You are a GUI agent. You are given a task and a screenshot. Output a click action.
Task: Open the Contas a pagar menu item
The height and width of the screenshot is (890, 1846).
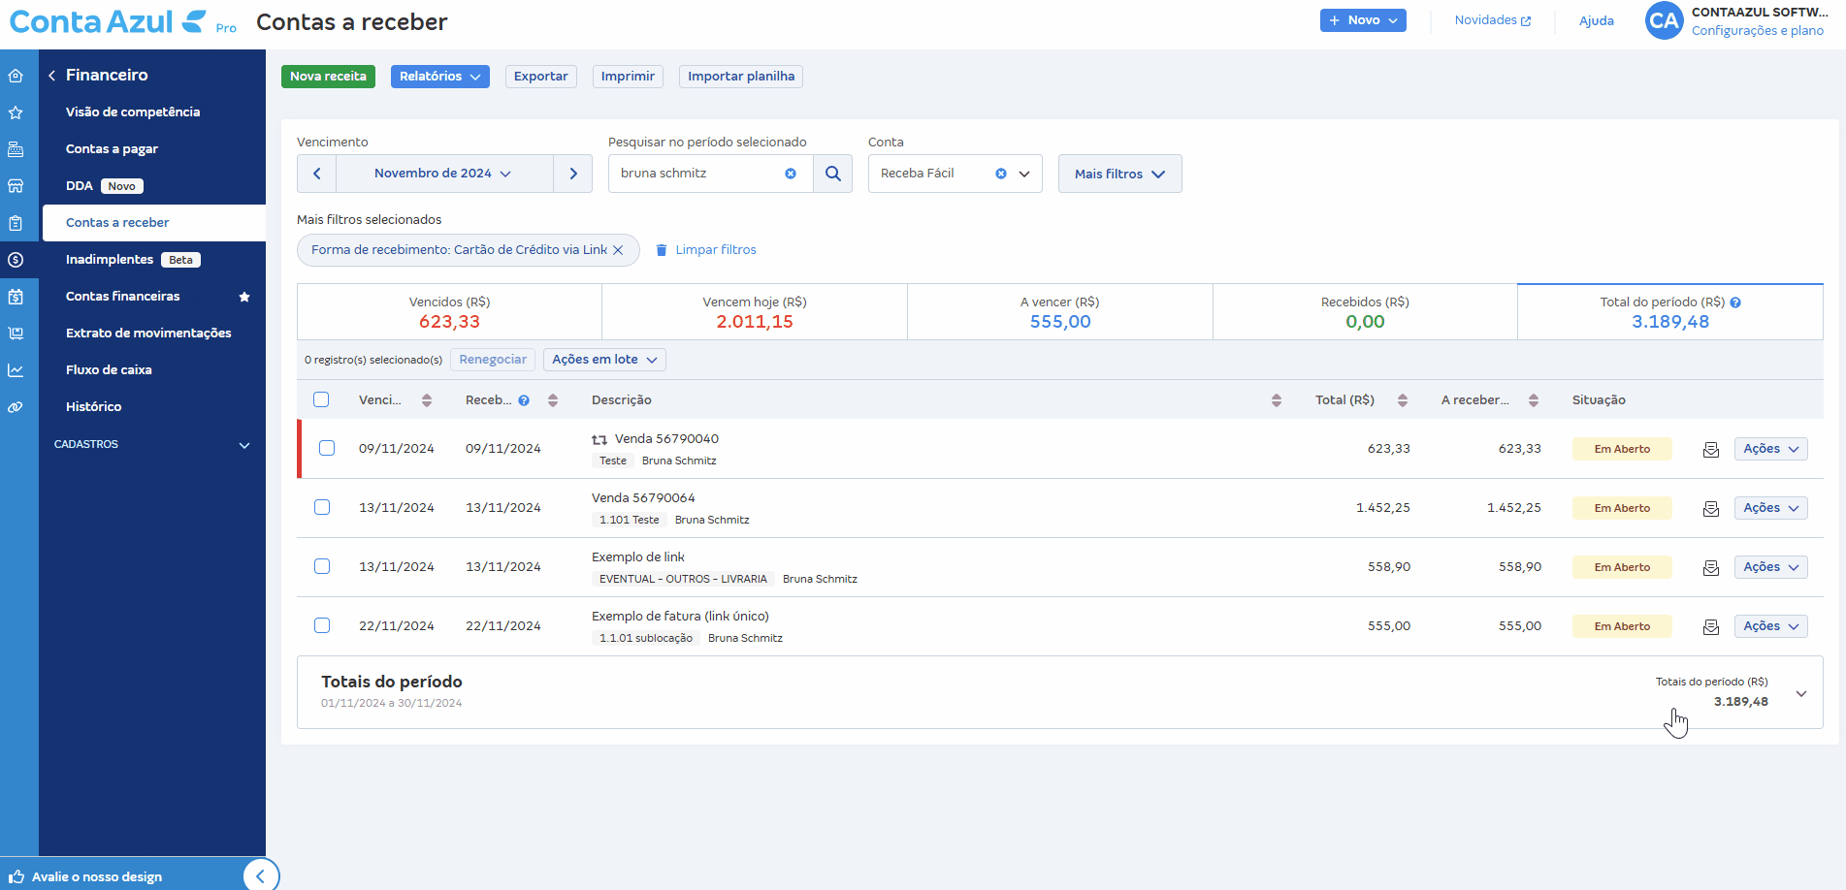pos(111,148)
